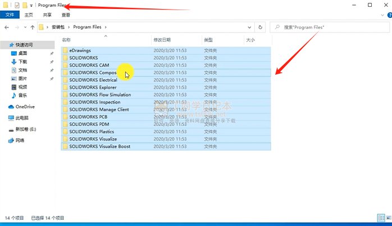Open Desktop (桌面) in Quick access
Image resolution: width=392 pixels, height=226 pixels.
(x=23, y=53)
